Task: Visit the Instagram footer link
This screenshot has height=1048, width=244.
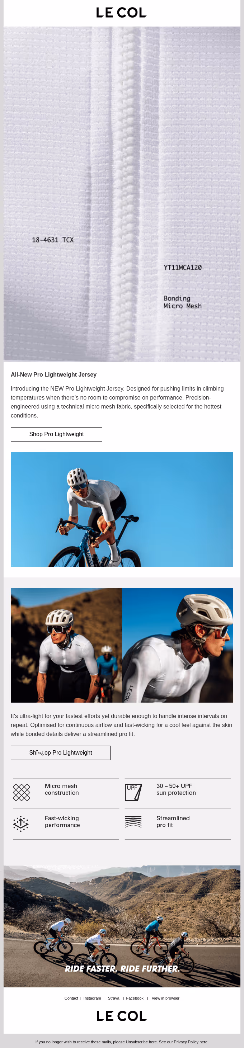Action: (x=92, y=998)
